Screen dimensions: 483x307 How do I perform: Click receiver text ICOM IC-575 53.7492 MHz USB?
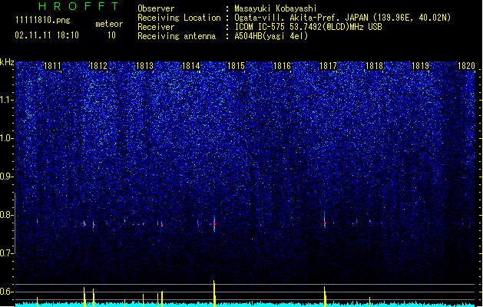point(308,27)
